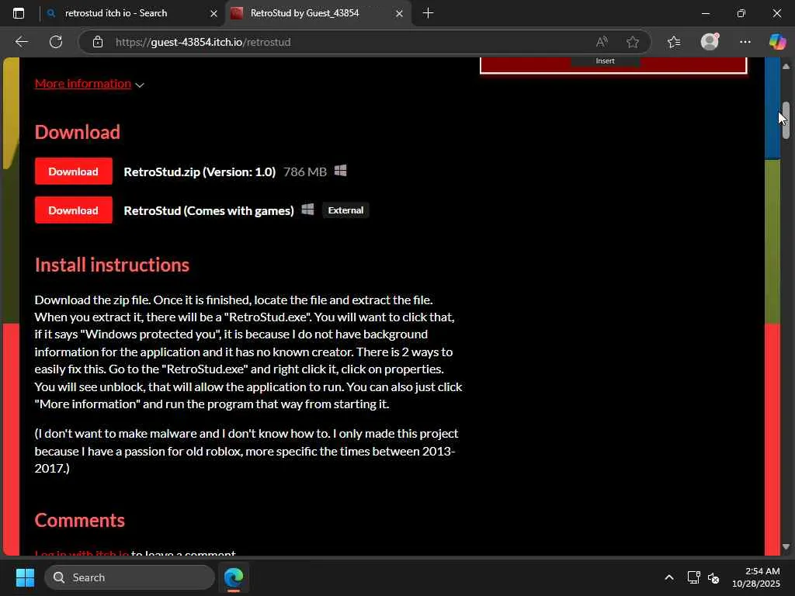
Task: Refresh the RetroStud page
Action: click(x=56, y=42)
